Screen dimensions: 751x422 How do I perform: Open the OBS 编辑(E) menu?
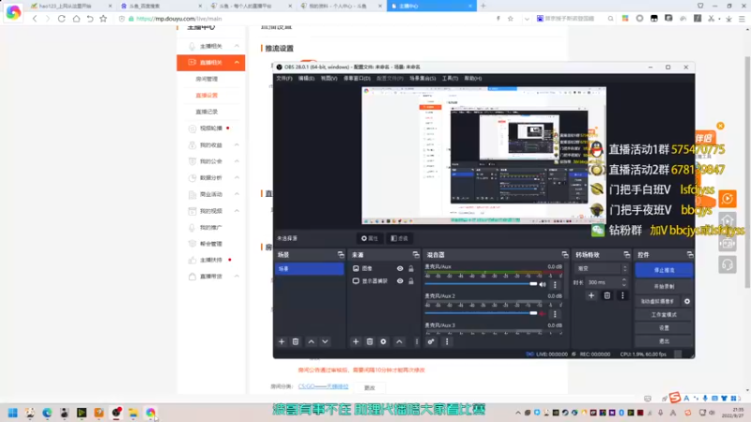[x=306, y=79]
